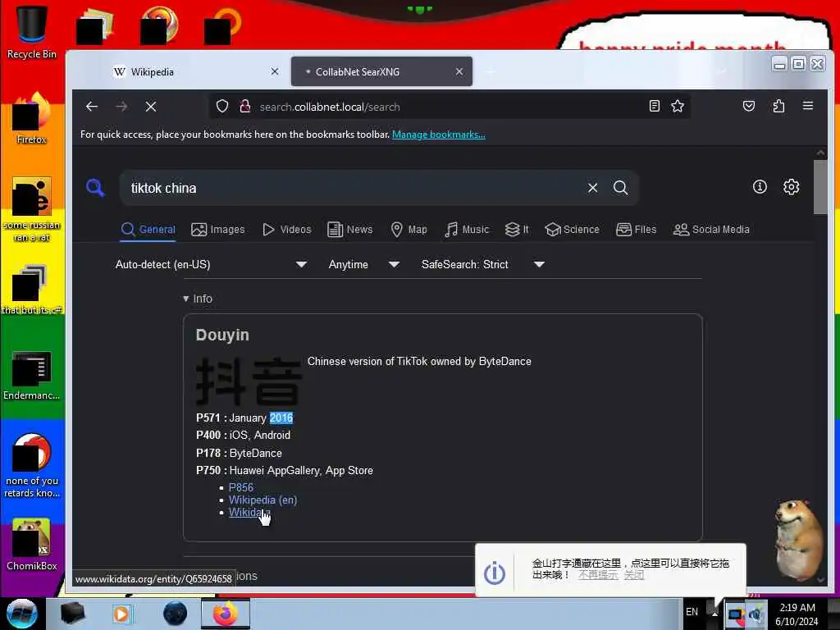Click the volume tray icon
840x630 pixels.
point(756,614)
